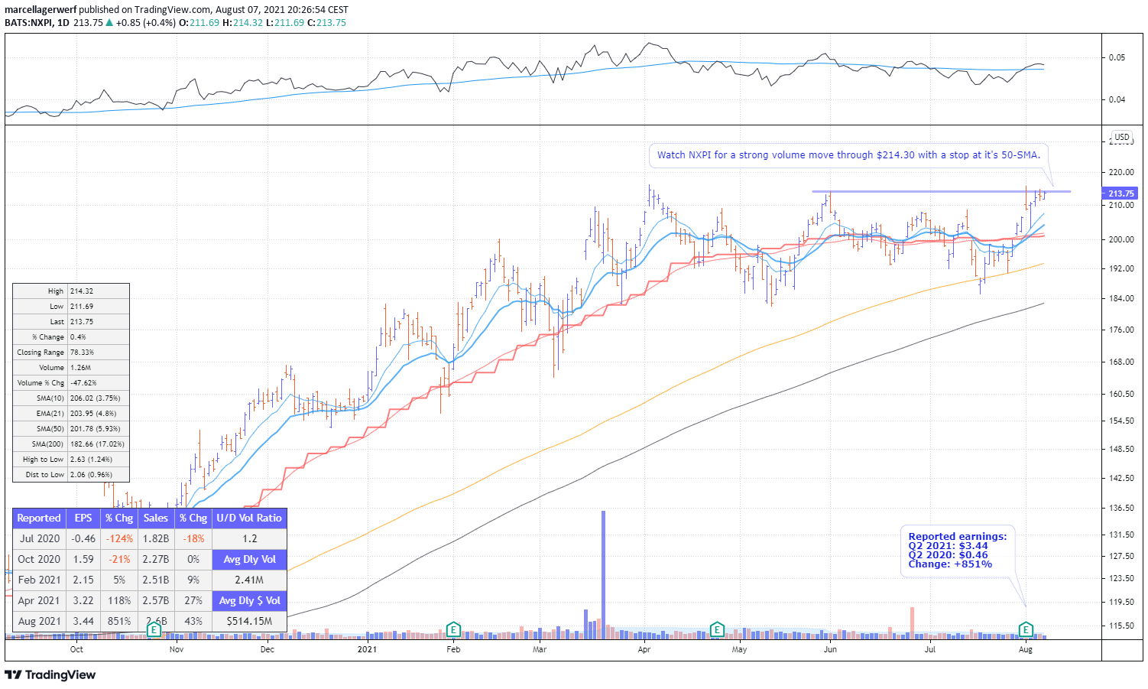Click the 'Jun' label on time axis
This screenshot has height=689, width=1148.
point(830,650)
